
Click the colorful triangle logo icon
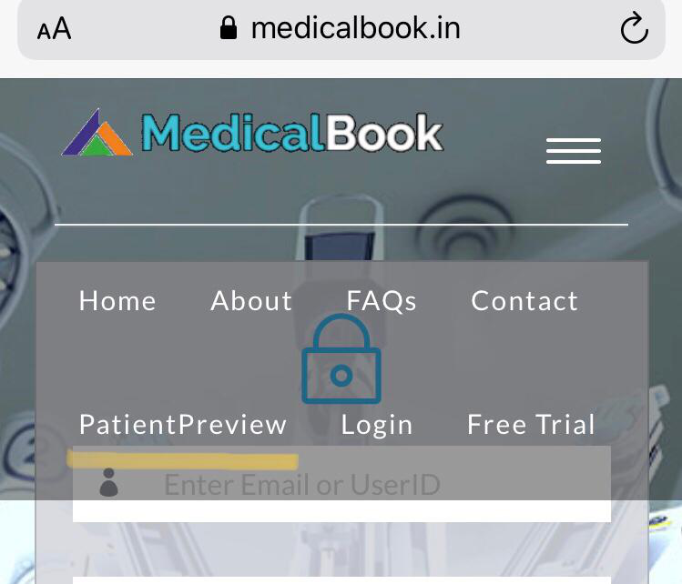97,133
